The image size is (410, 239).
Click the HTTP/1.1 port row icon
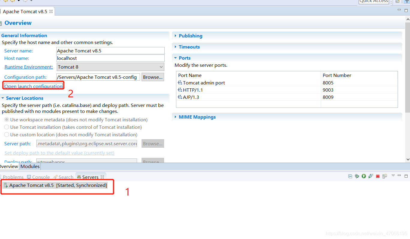point(180,90)
